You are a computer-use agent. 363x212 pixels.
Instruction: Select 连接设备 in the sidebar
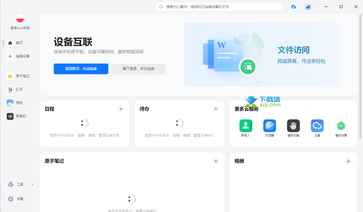tap(19, 56)
